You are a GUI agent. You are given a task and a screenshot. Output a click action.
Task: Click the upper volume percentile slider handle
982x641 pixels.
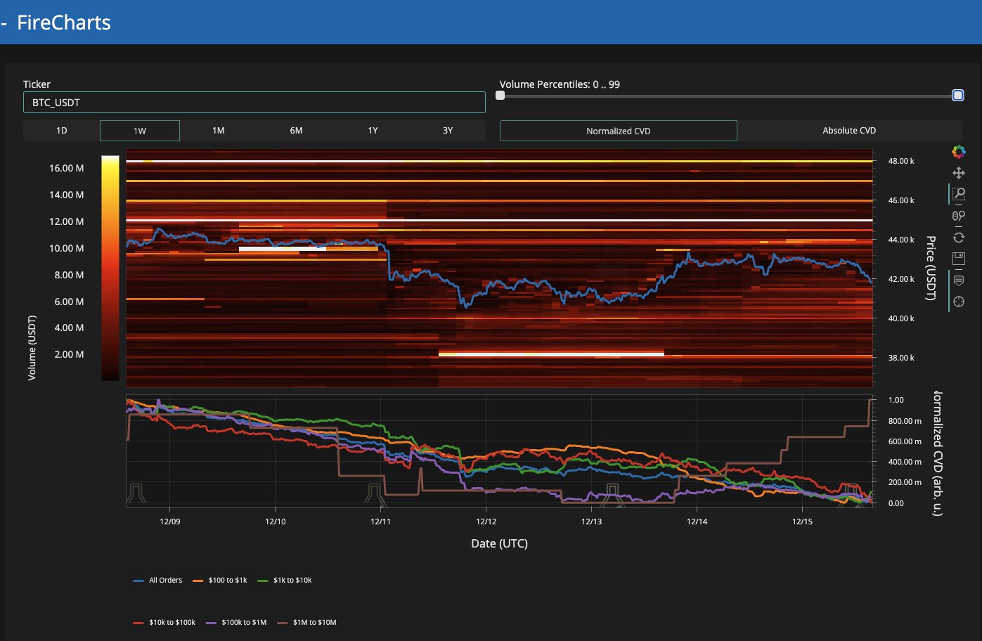(x=957, y=96)
